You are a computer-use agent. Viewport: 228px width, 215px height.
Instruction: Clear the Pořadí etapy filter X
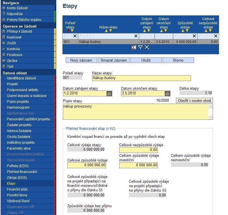[75, 36]
